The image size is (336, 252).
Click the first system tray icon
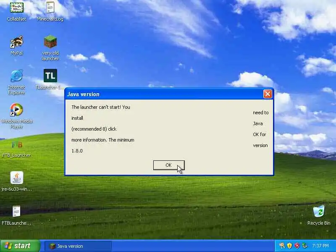pos(282,246)
